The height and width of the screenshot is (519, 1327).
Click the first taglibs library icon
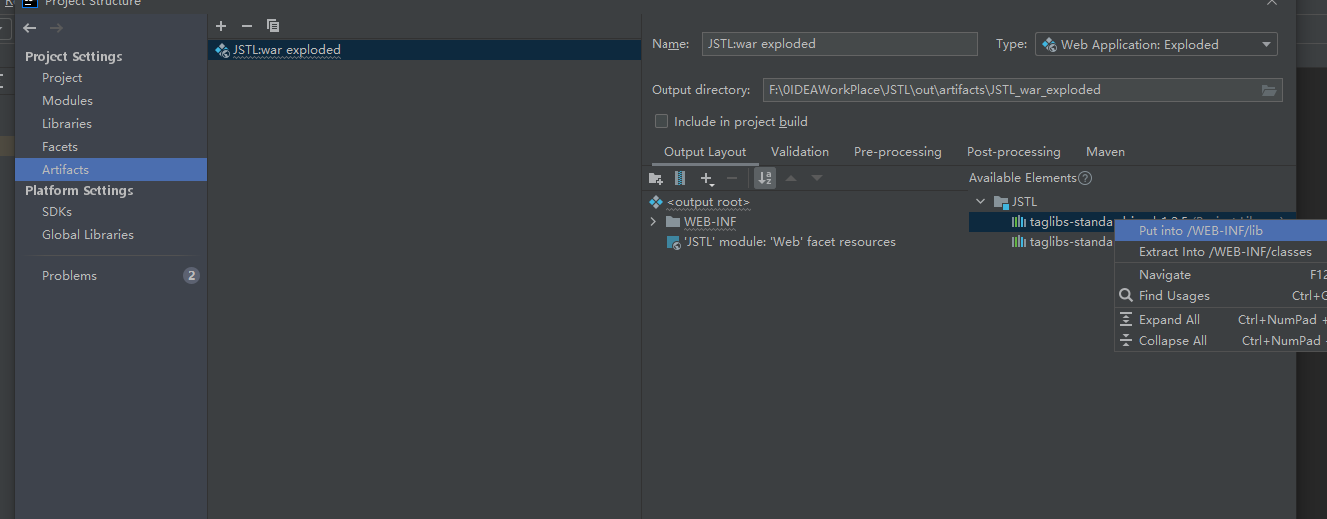coord(1019,222)
